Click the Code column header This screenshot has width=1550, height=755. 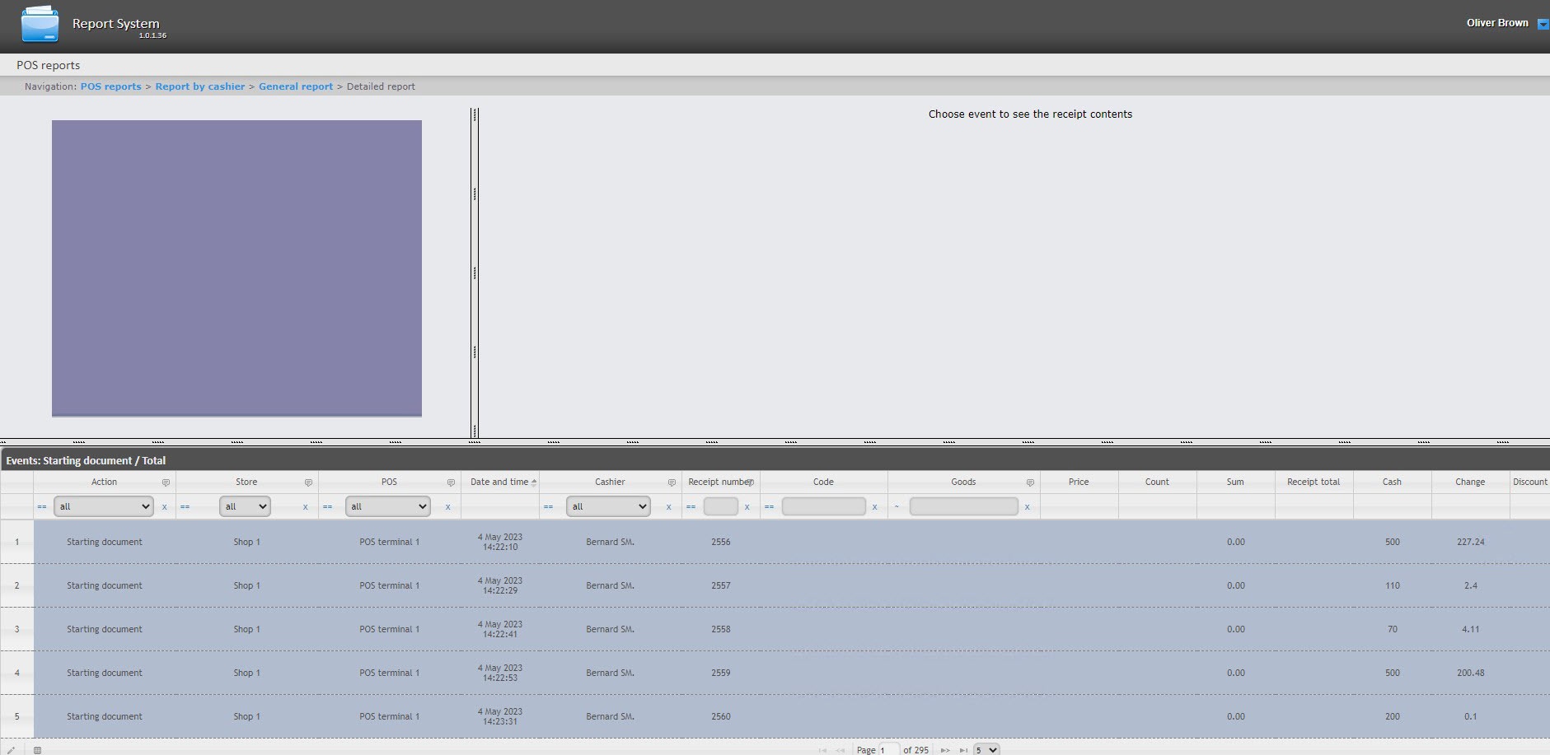[x=823, y=482]
